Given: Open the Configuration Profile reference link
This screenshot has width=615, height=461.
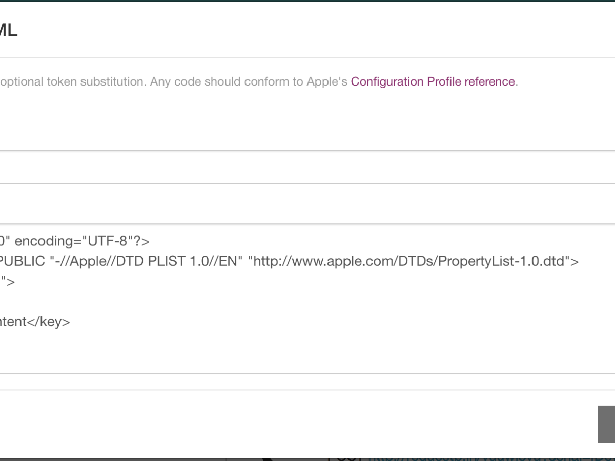Looking at the screenshot, I should pos(433,82).
